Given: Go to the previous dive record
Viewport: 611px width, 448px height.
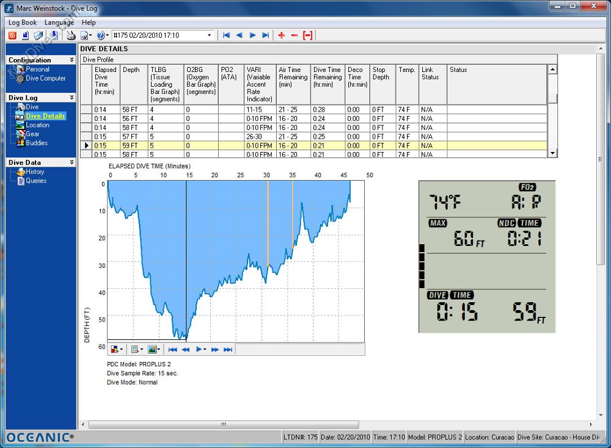Looking at the screenshot, I should click(x=240, y=35).
